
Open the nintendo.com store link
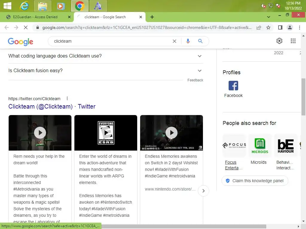tap(170, 189)
